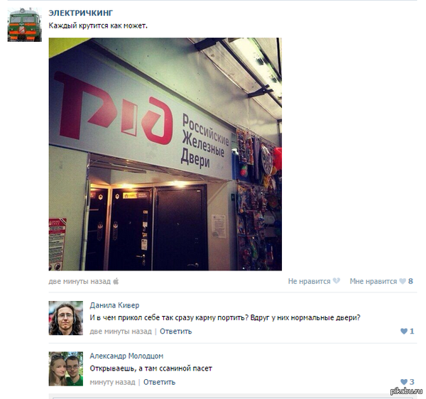Screen dimensions: 426x399
Task: Open the ЭЛЕКТРИЧКИНГ community name link
Action: tap(80, 13)
